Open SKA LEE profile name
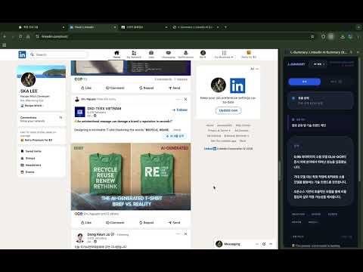This screenshot has width=363, height=272. [29, 91]
